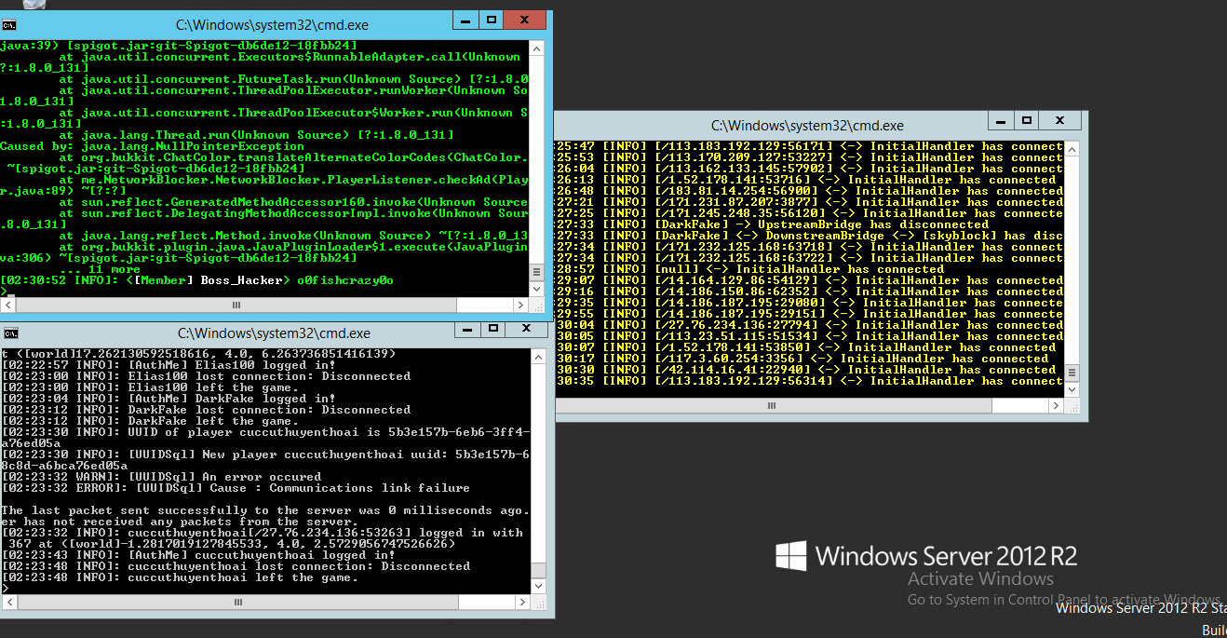Maximize the yellow-text InitialHandler console window
Viewport: 1227px width, 638px height.
1027,120
